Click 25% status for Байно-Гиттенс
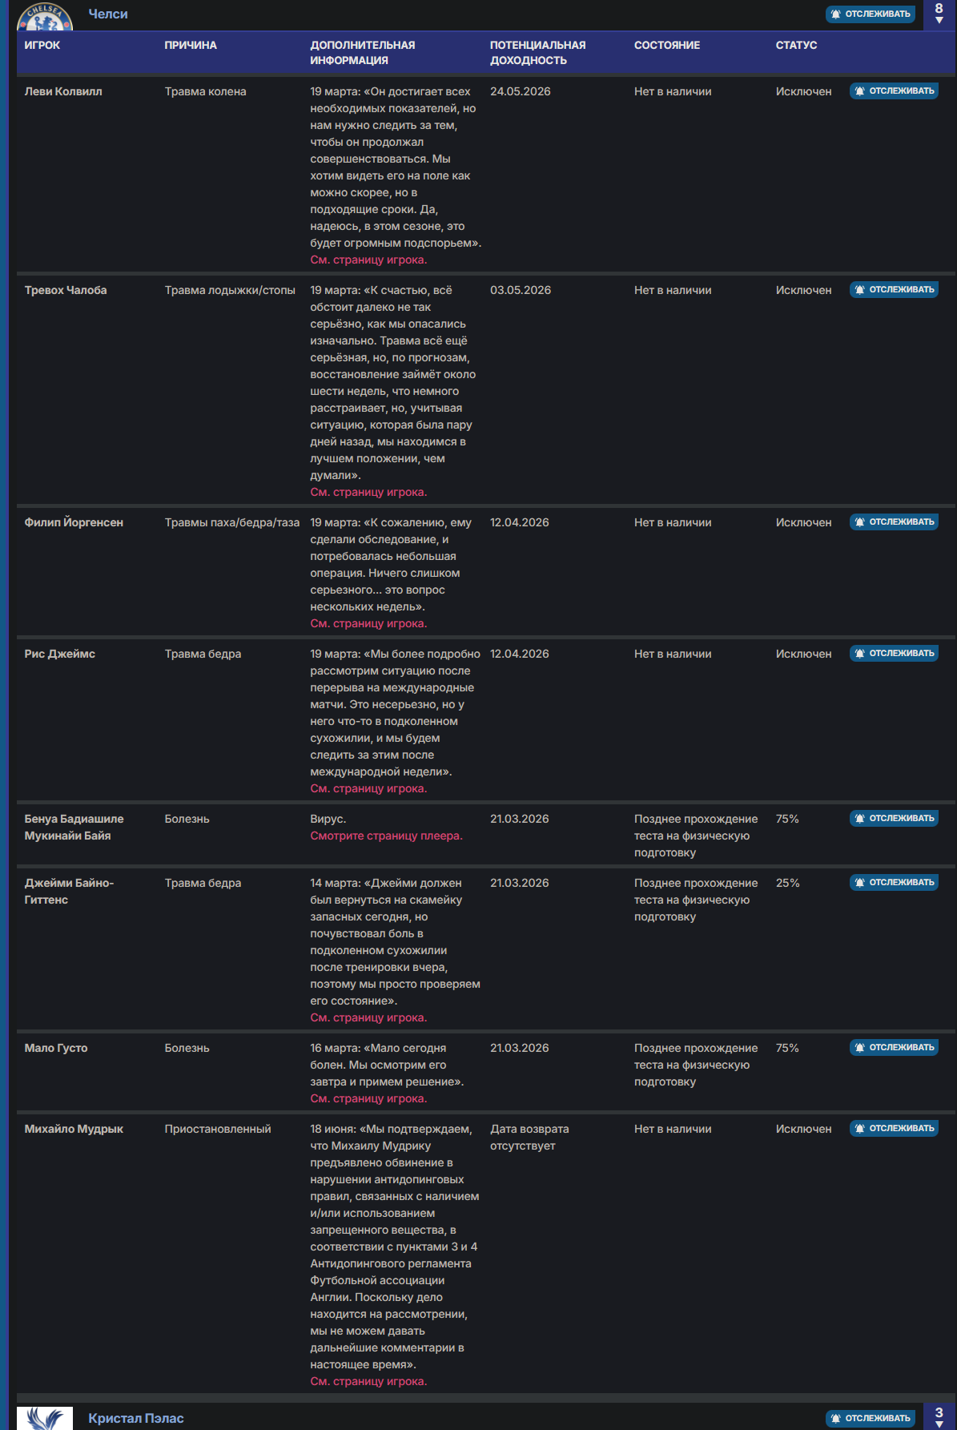 coord(787,883)
